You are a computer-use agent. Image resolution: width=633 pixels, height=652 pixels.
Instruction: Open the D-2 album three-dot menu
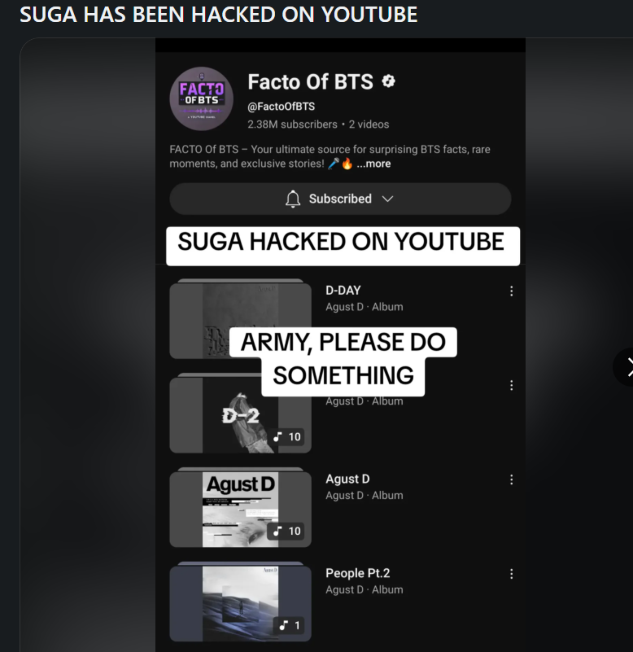(511, 386)
